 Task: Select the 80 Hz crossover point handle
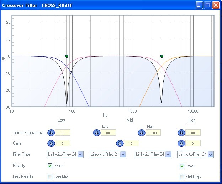67,56
